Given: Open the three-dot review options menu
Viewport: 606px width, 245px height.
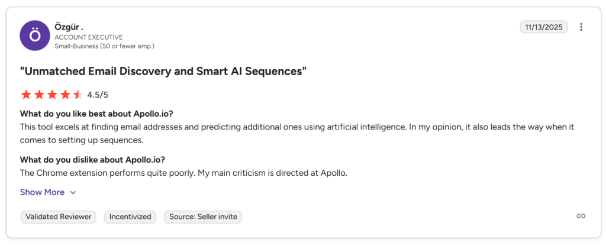Looking at the screenshot, I should 581,27.
